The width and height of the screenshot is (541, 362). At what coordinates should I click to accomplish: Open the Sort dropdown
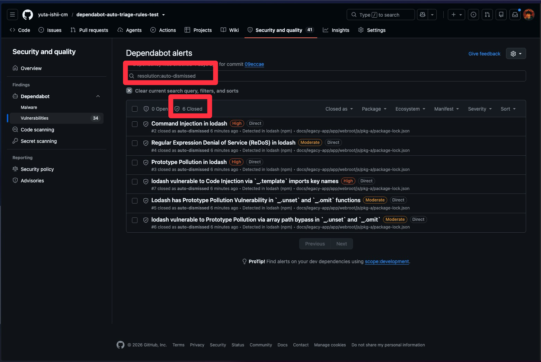[x=508, y=109]
